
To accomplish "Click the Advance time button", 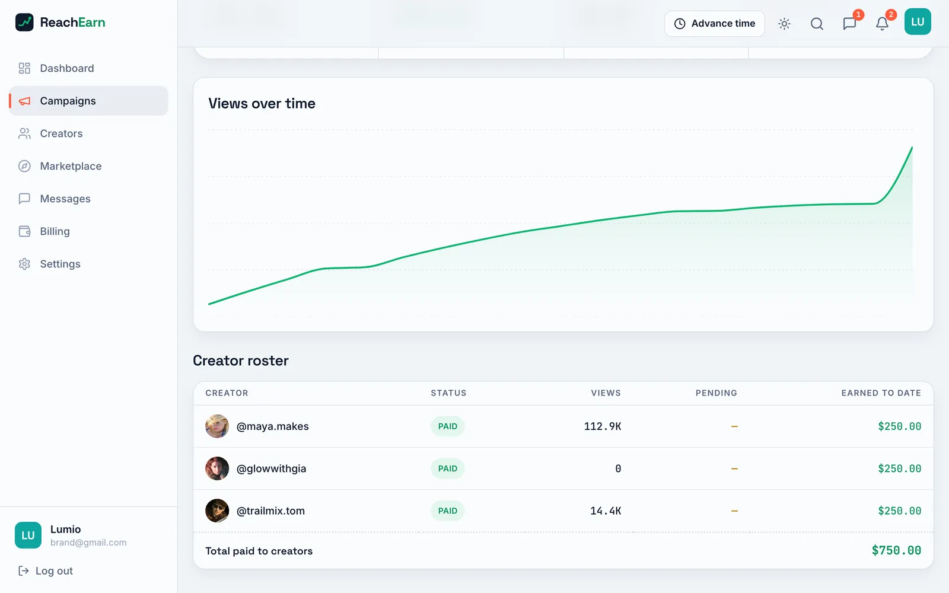I will 715,24.
